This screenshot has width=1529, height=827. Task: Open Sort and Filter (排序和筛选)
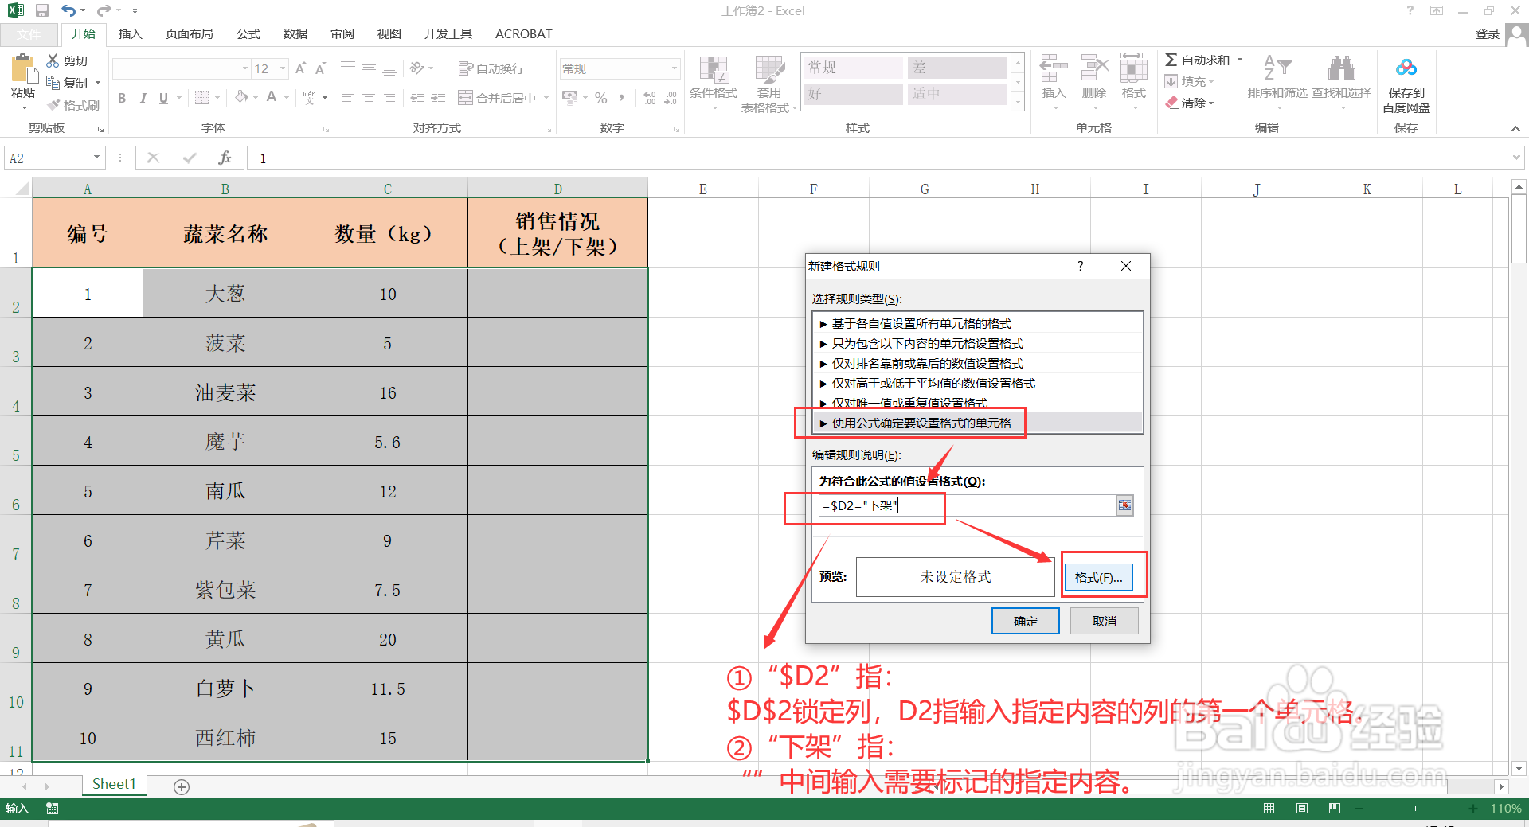point(1277,80)
